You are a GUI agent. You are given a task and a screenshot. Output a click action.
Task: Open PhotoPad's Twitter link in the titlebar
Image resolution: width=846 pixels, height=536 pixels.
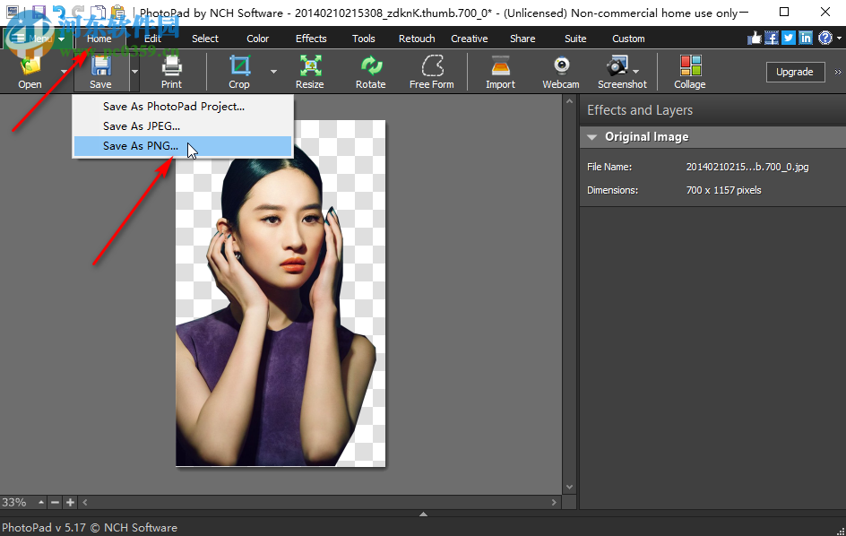(787, 38)
